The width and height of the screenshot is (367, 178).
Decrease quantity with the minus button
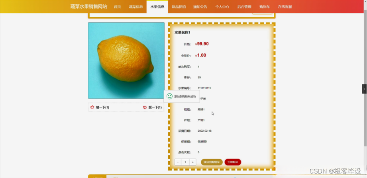(178, 162)
